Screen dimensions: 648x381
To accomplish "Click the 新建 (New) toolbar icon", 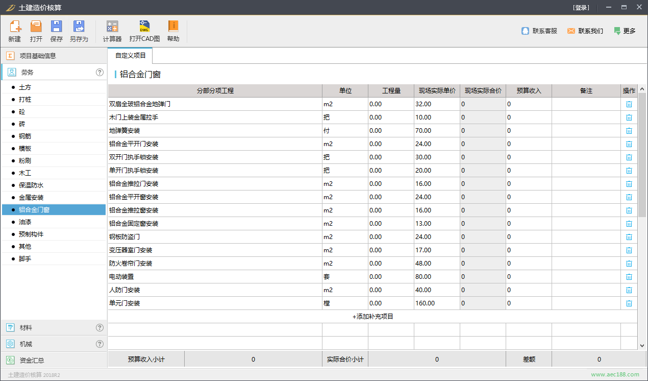I will click(x=15, y=27).
